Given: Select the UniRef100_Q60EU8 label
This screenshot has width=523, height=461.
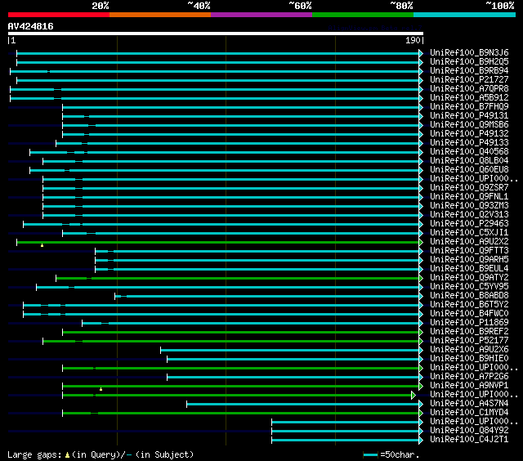Looking at the screenshot, I should point(469,170).
